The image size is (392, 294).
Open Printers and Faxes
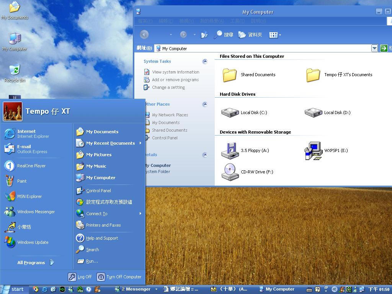pyautogui.click(x=98, y=225)
